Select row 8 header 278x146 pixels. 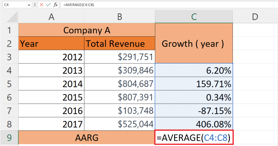[9, 124]
